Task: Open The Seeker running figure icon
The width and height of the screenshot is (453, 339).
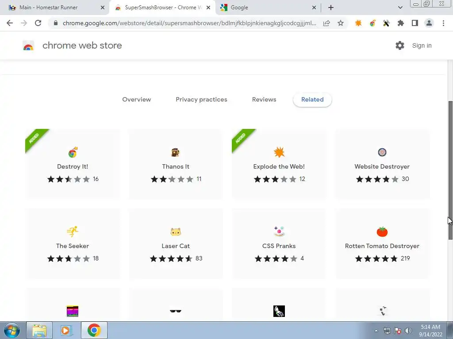Action: tap(73, 231)
